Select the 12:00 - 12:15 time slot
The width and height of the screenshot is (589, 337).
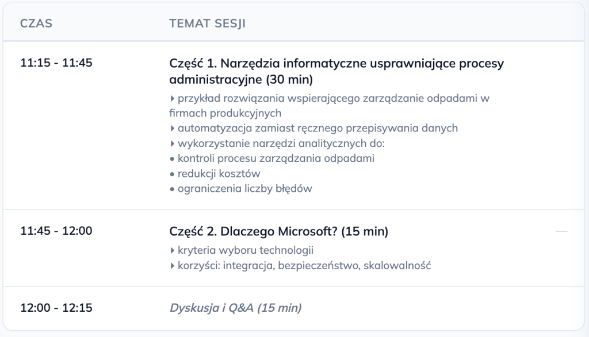click(56, 308)
